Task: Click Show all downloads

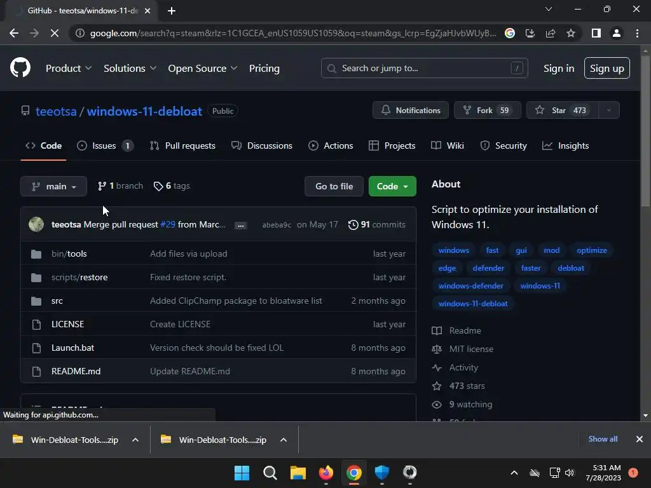Action: [603, 439]
